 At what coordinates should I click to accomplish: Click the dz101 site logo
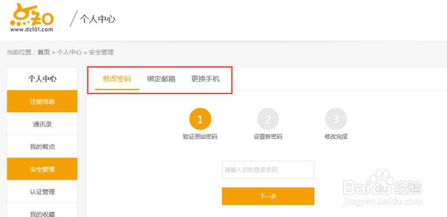pos(32,18)
